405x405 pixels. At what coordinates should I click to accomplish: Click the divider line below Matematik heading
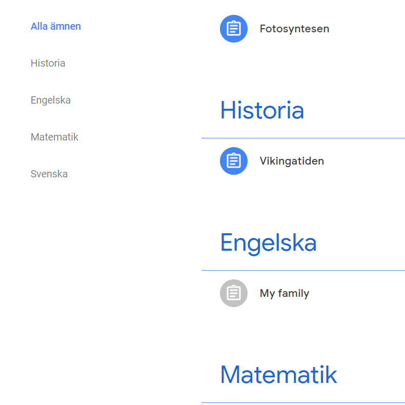point(303,402)
